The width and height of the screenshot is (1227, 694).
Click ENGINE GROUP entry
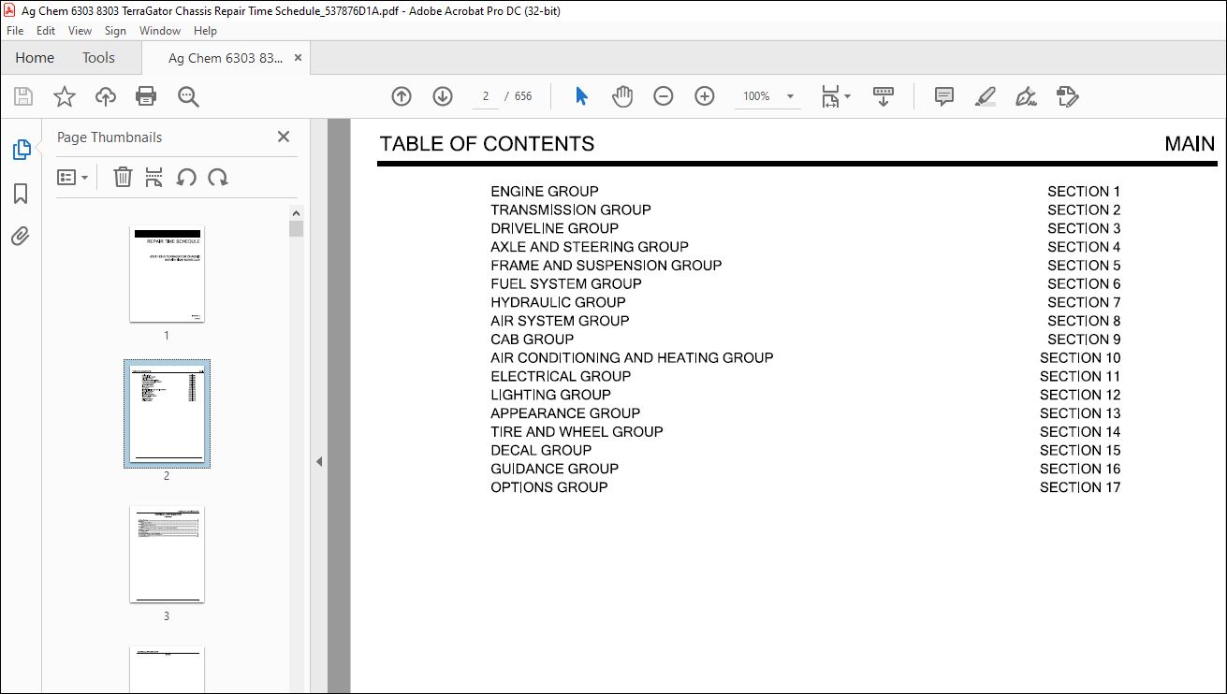545,192
